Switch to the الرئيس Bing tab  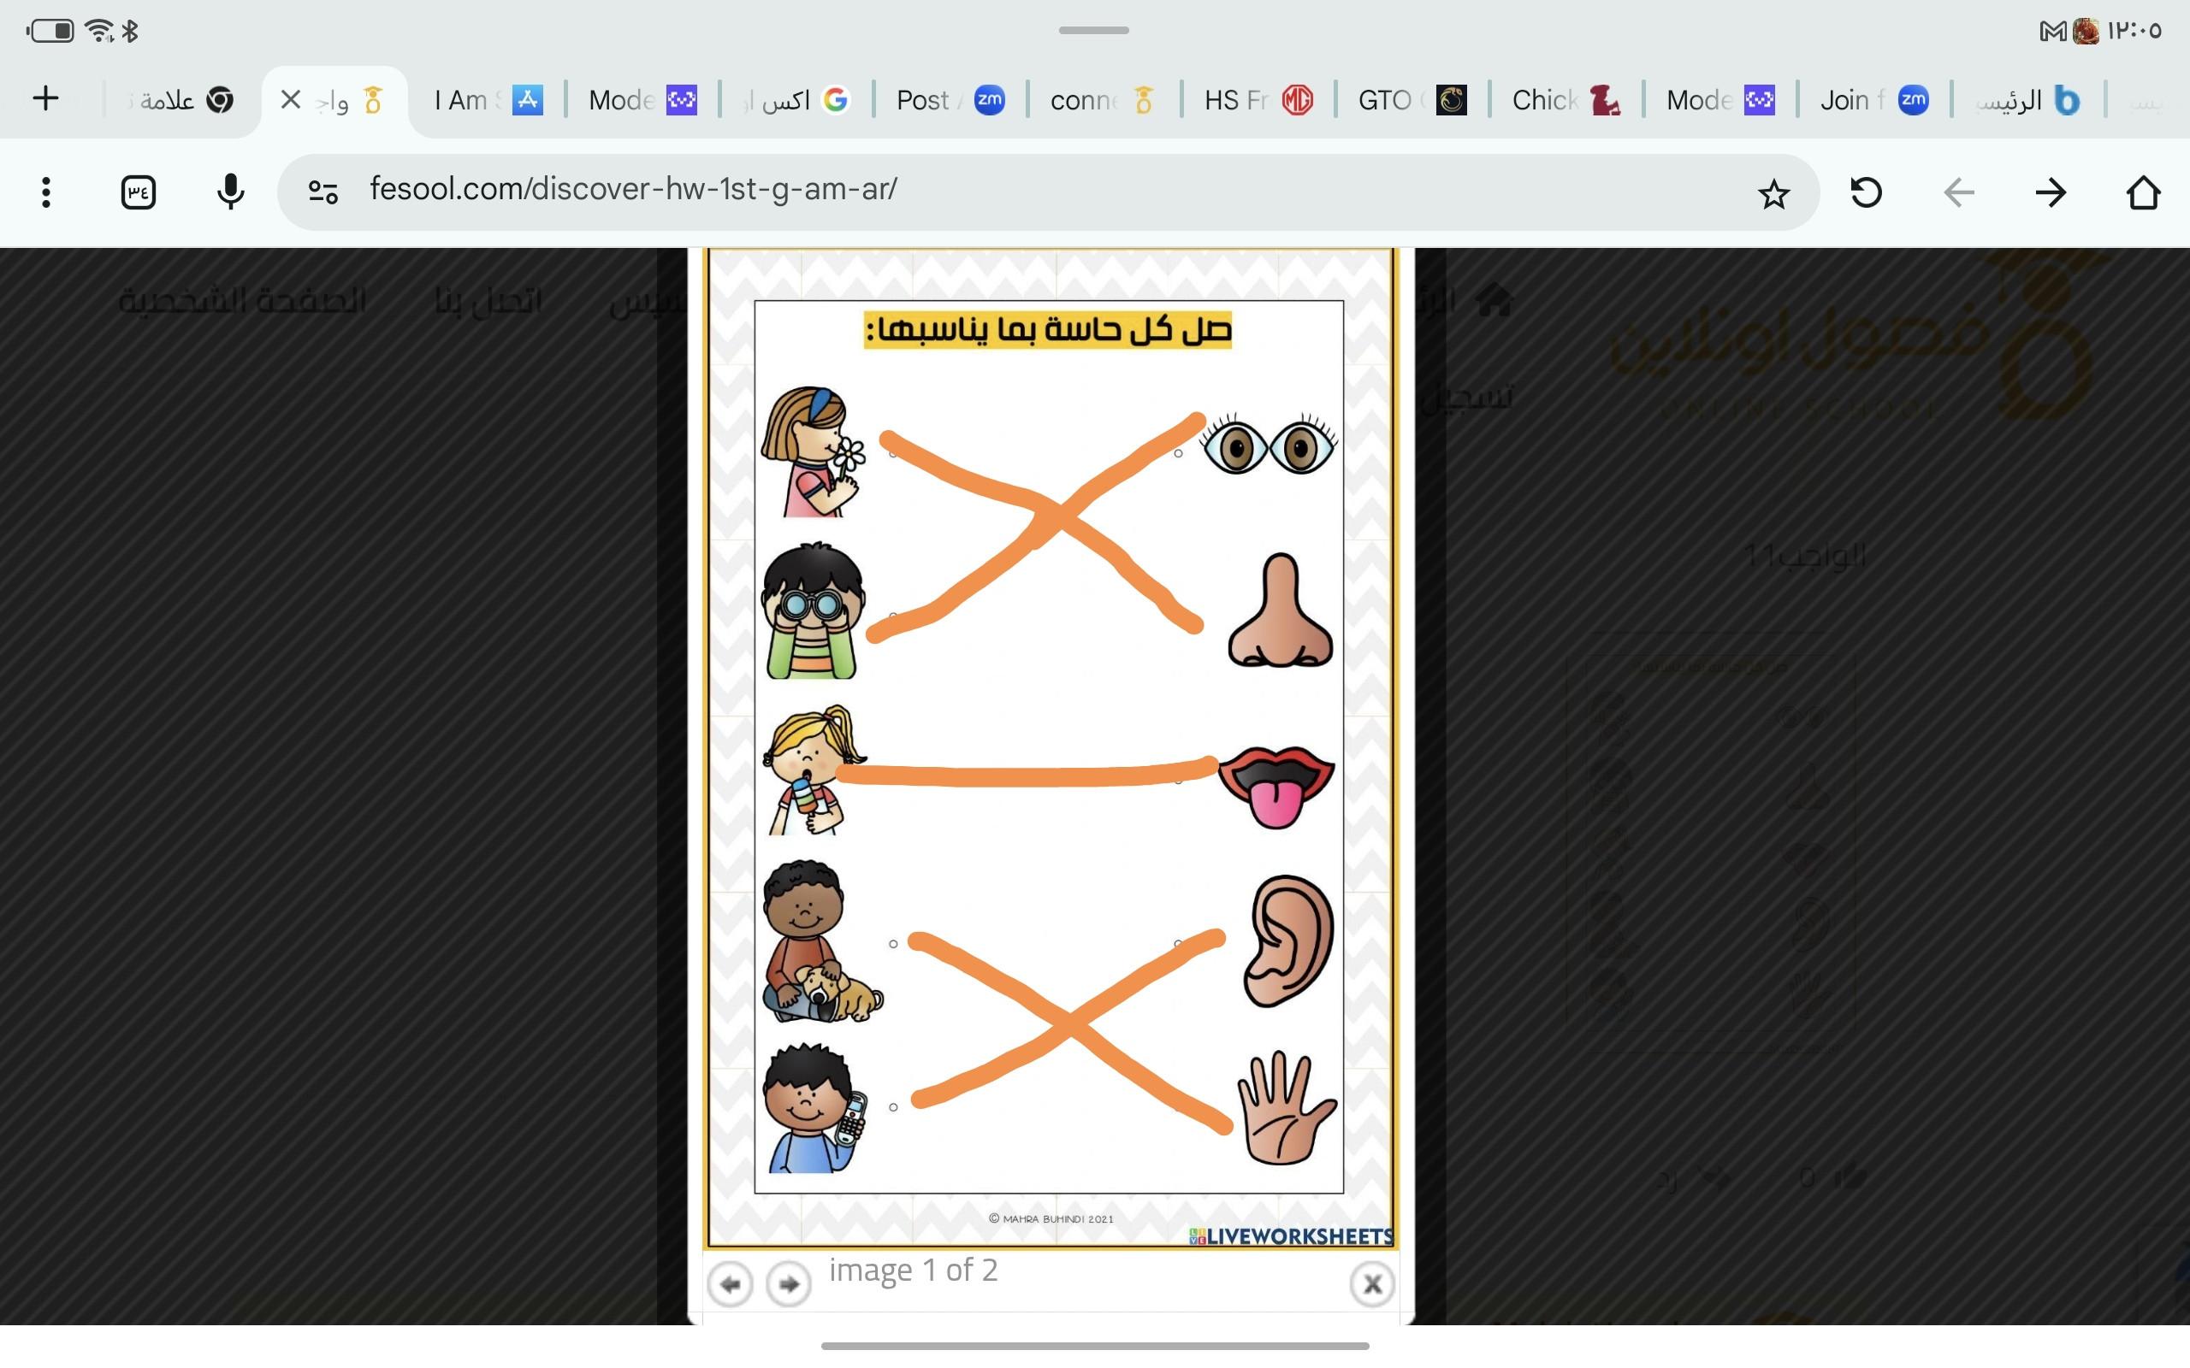2027,99
